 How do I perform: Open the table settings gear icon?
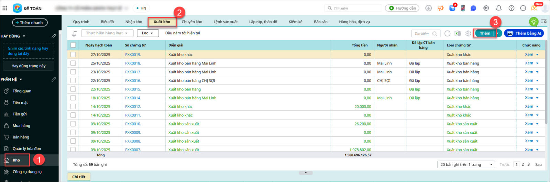click(468, 33)
